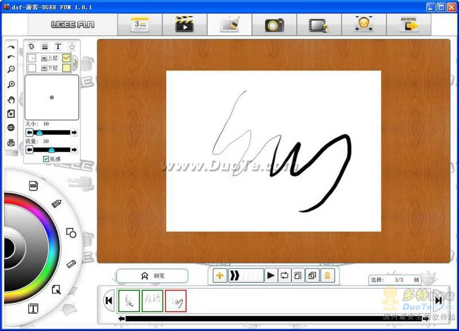The width and height of the screenshot is (459, 331).
Task: Click the copy frame icon
Action: click(x=298, y=275)
